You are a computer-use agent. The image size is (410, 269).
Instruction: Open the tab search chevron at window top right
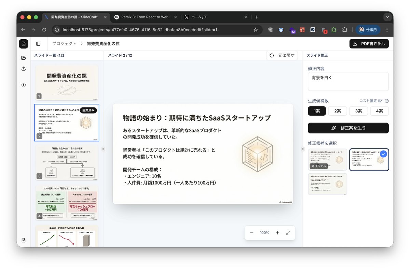point(387,17)
